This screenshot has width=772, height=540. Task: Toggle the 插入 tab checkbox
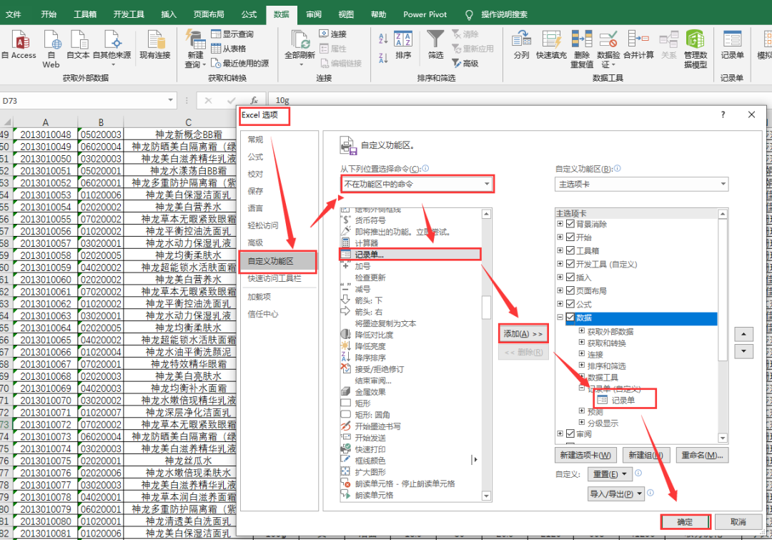tap(570, 277)
